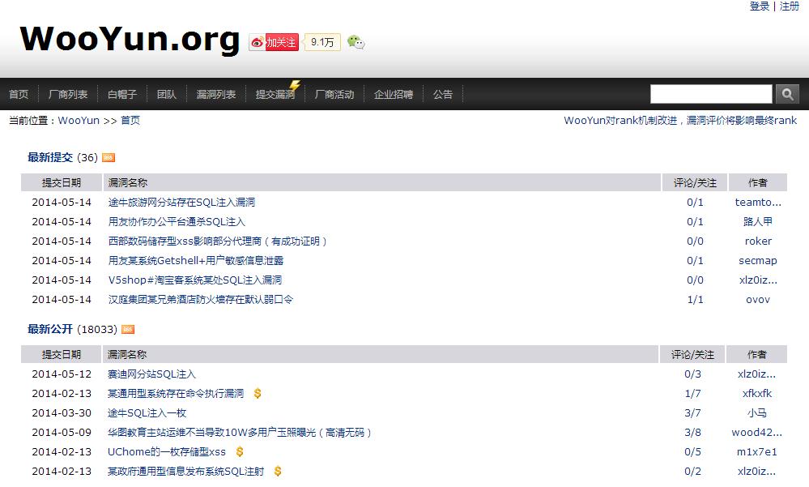This screenshot has width=809, height=487.
Task: Open 途牛旅游网分站存在SQL注入漏洞
Action: click(x=181, y=203)
